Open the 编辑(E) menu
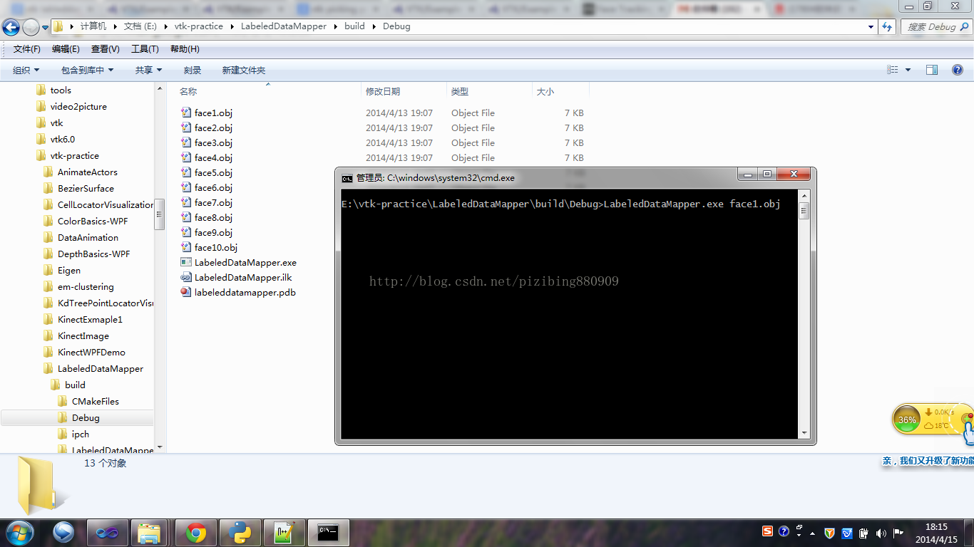 pos(66,49)
